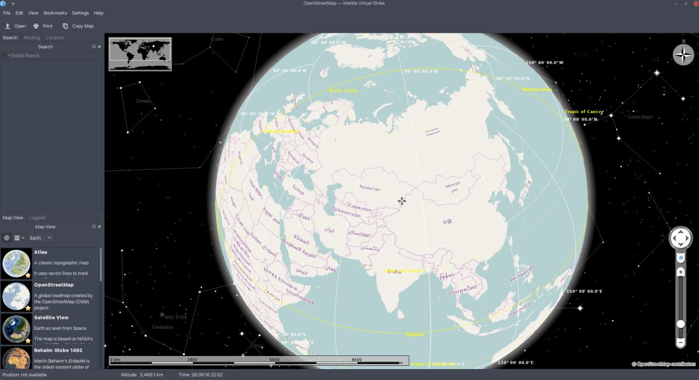Click the Copy Map toolbar button
The width and height of the screenshot is (699, 380).
(x=78, y=26)
